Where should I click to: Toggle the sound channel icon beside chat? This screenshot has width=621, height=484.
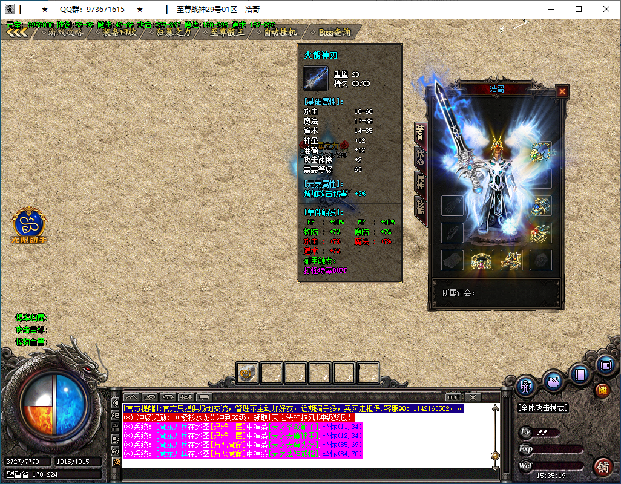(116, 403)
